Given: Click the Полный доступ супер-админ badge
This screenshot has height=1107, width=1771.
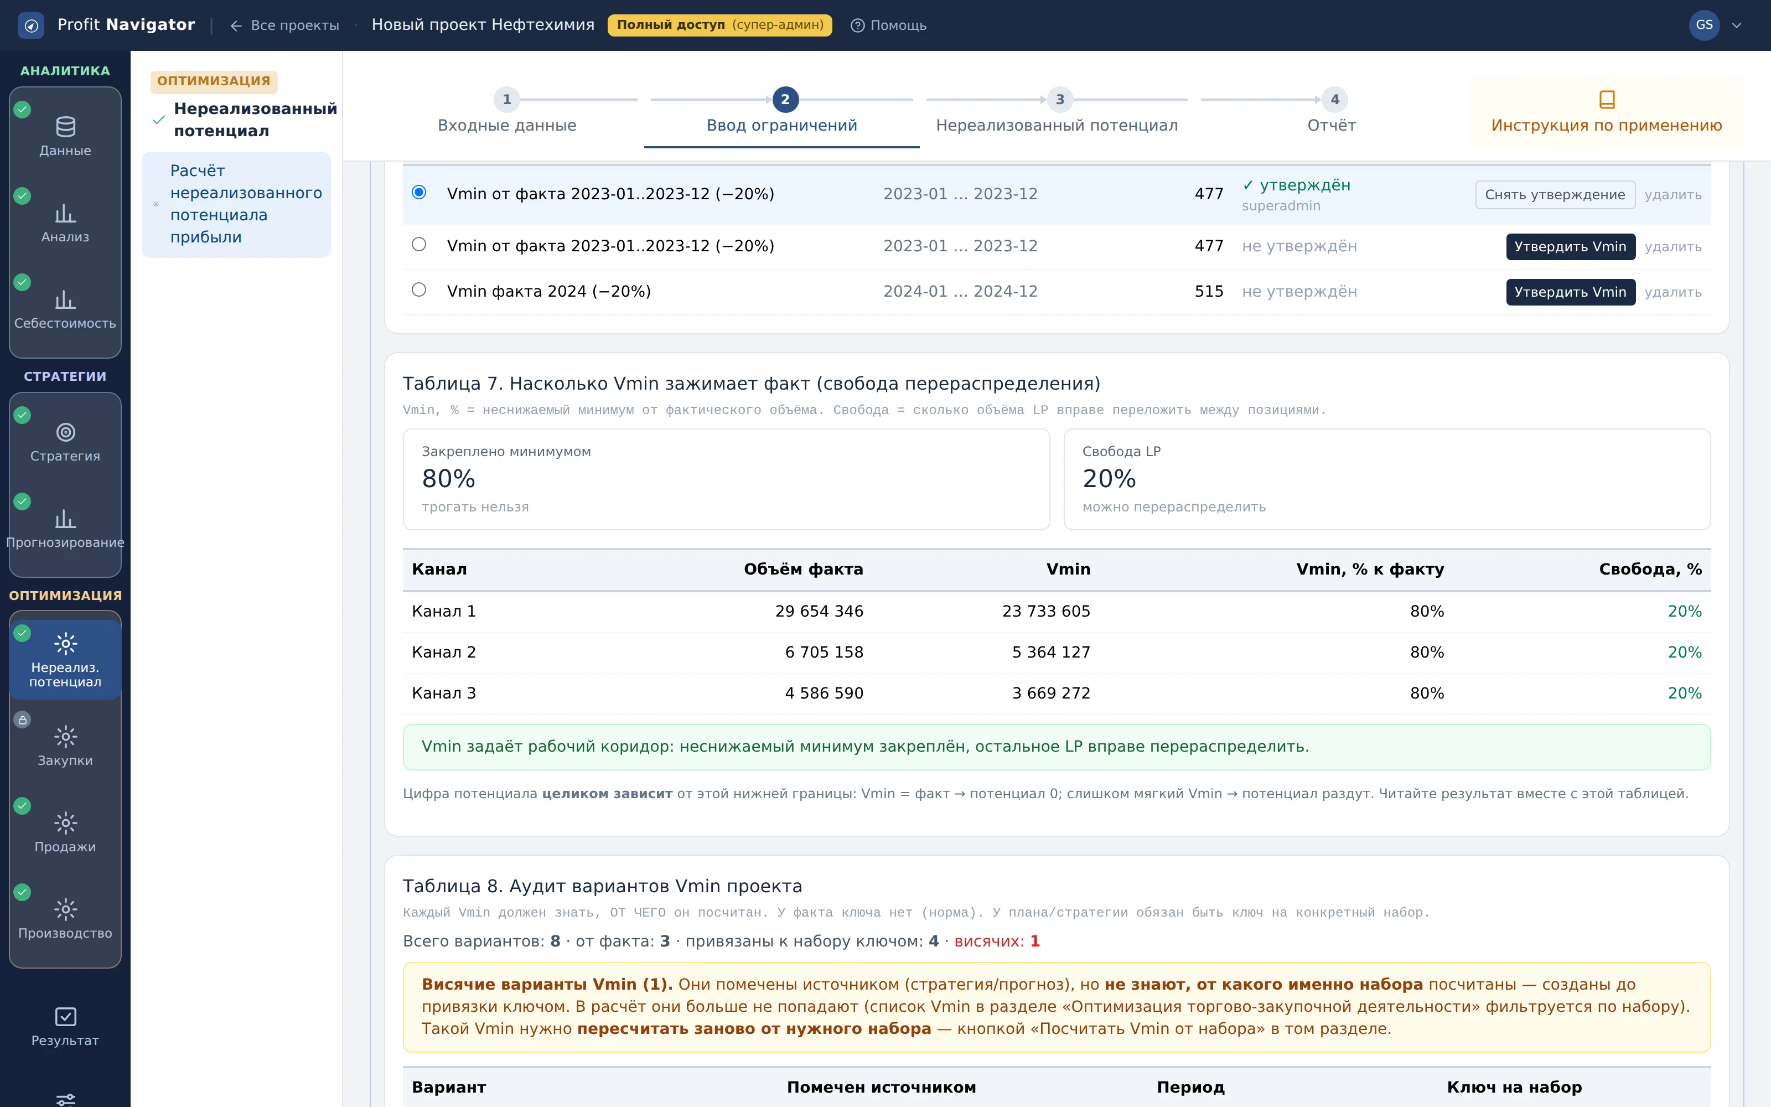Looking at the screenshot, I should coord(719,25).
